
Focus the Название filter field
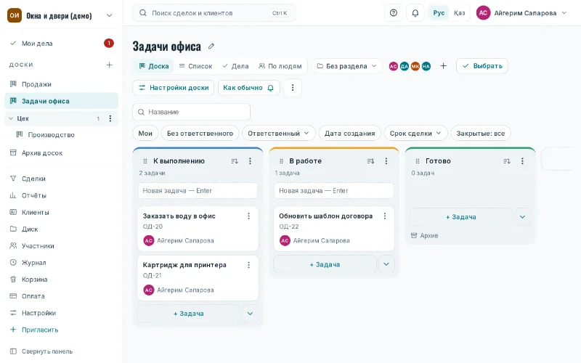191,112
